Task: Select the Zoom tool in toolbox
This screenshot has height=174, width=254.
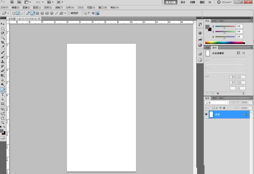Action: pos(3,123)
